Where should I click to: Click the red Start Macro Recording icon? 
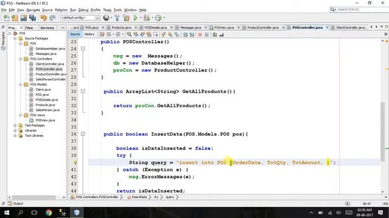click(x=200, y=35)
